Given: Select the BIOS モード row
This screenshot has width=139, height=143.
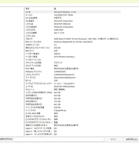Looking at the screenshot, I should click(73, 51).
